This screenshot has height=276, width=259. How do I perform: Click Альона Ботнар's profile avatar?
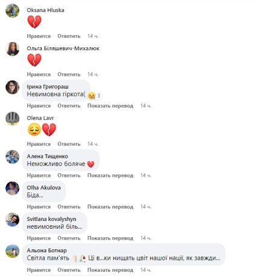point(13,251)
